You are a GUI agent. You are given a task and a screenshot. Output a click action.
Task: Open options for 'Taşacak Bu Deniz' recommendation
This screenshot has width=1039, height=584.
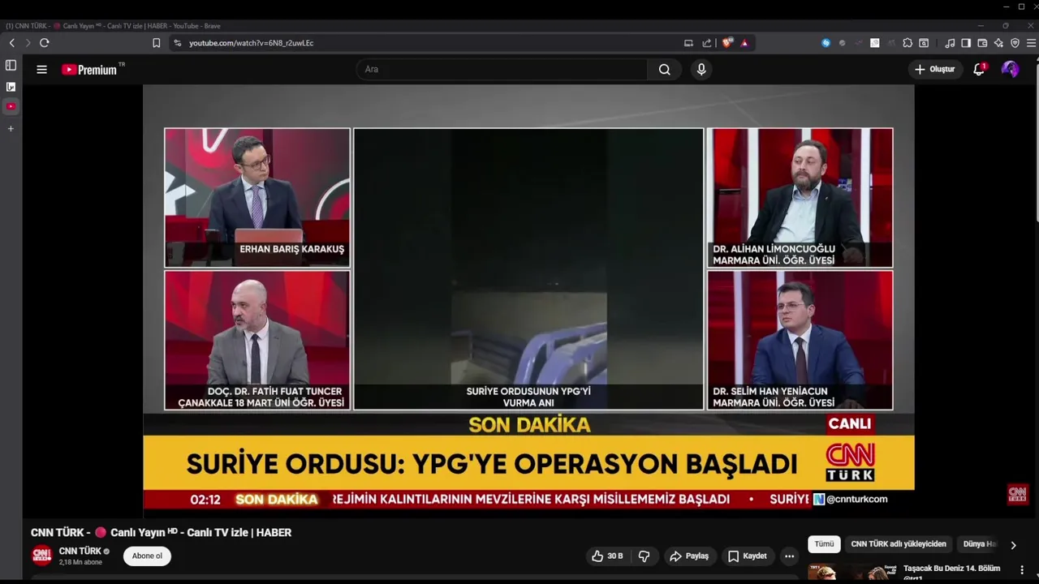tap(1022, 570)
